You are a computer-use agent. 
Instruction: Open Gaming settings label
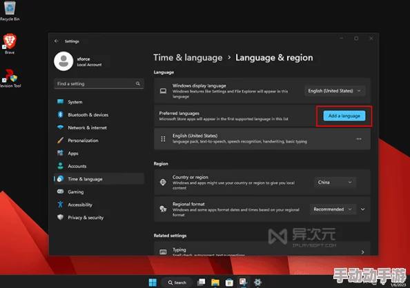pos(75,192)
